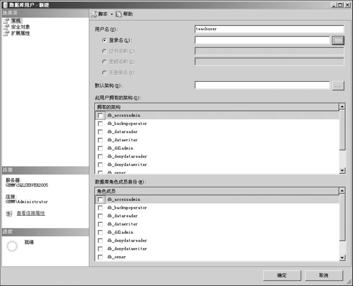The width and height of the screenshot is (353, 286).
Task: Select the 登录名 radio button
Action: pyautogui.click(x=104, y=40)
